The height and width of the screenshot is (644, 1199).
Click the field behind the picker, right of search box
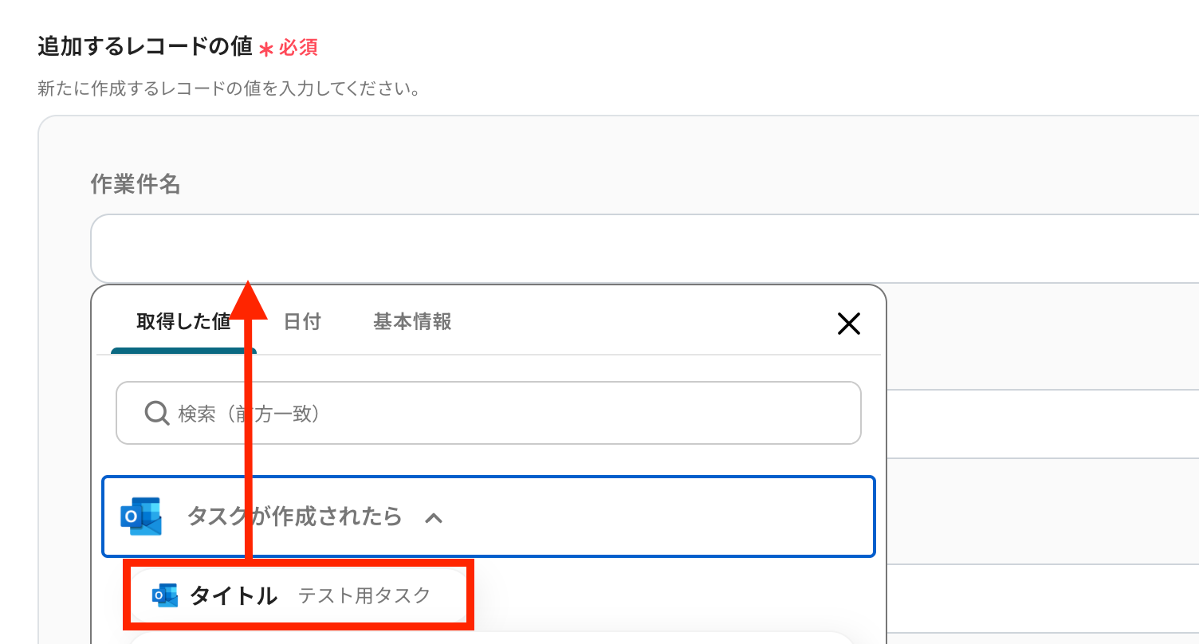tap(1036, 424)
